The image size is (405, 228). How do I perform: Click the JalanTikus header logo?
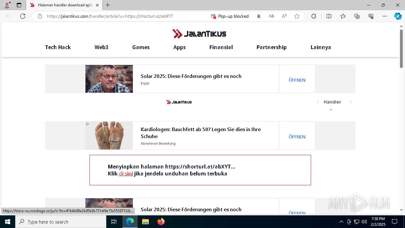199,34
